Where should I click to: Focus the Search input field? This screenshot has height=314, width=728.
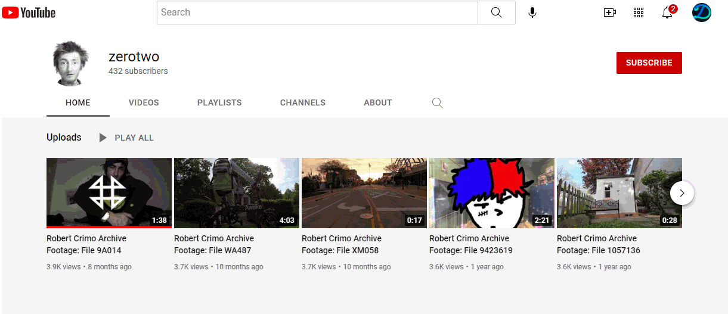point(317,13)
